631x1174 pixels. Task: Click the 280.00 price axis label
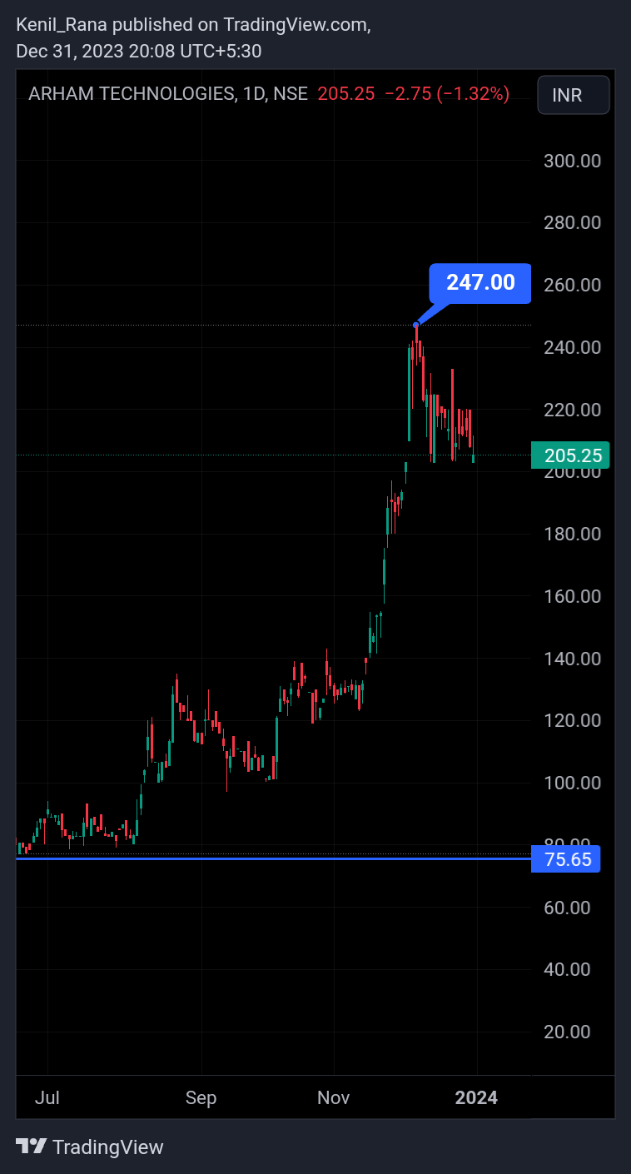click(x=573, y=223)
